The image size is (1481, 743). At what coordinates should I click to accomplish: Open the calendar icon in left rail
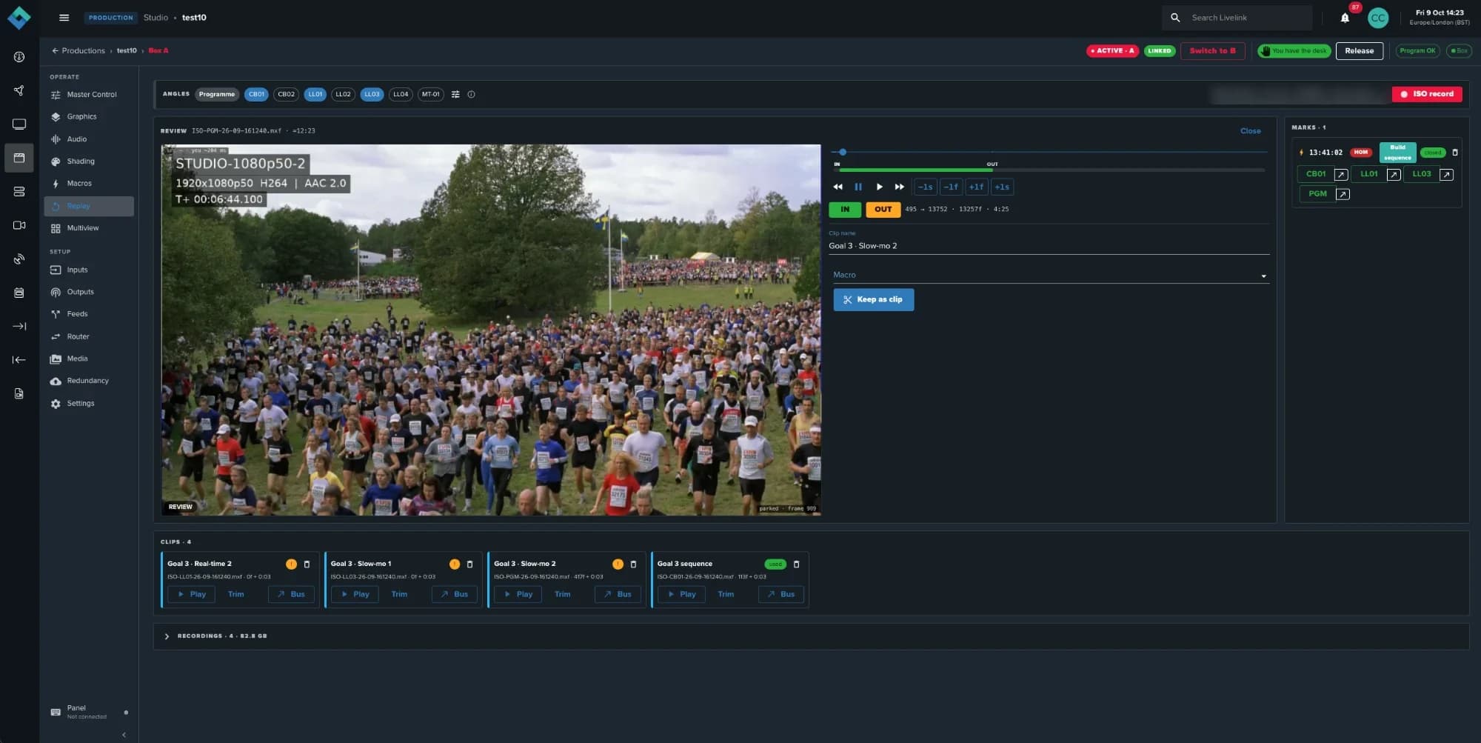[x=19, y=293]
